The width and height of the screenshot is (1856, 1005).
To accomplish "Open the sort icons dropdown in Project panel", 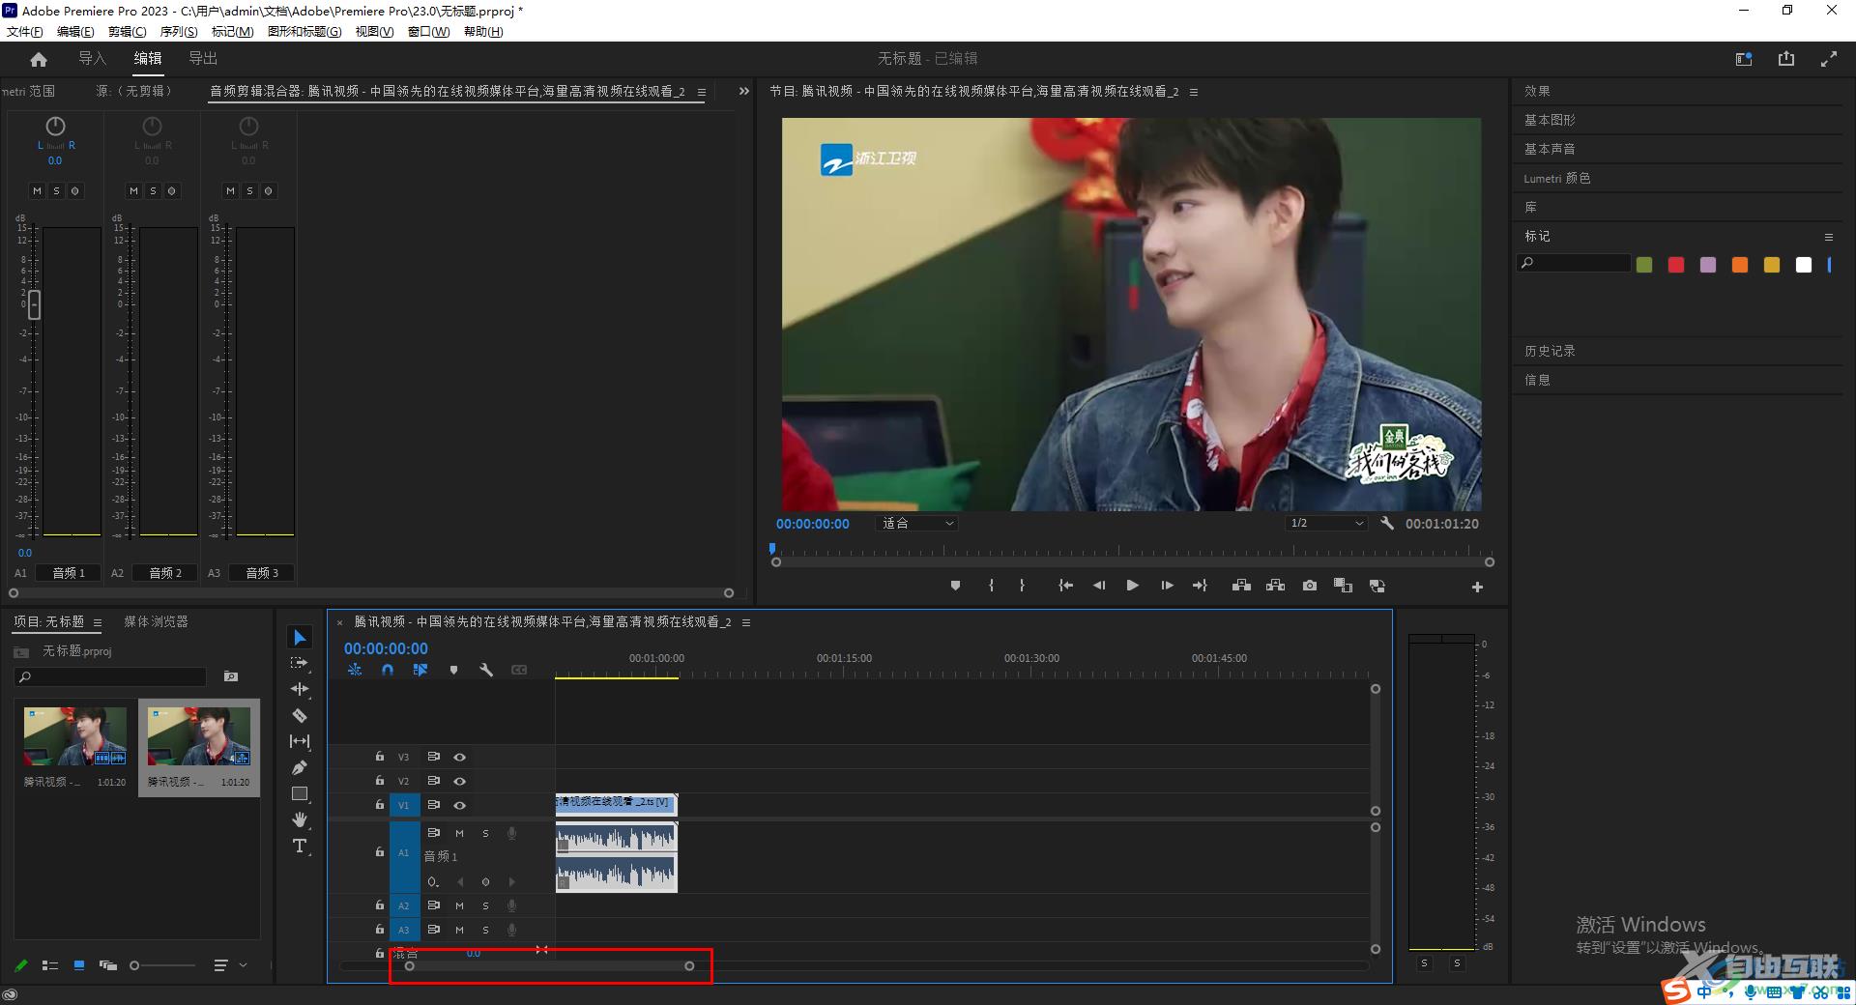I will pyautogui.click(x=228, y=965).
